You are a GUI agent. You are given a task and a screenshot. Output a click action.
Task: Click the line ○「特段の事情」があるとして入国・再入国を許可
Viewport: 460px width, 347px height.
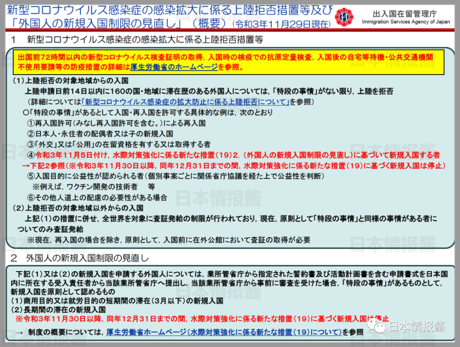(148, 112)
